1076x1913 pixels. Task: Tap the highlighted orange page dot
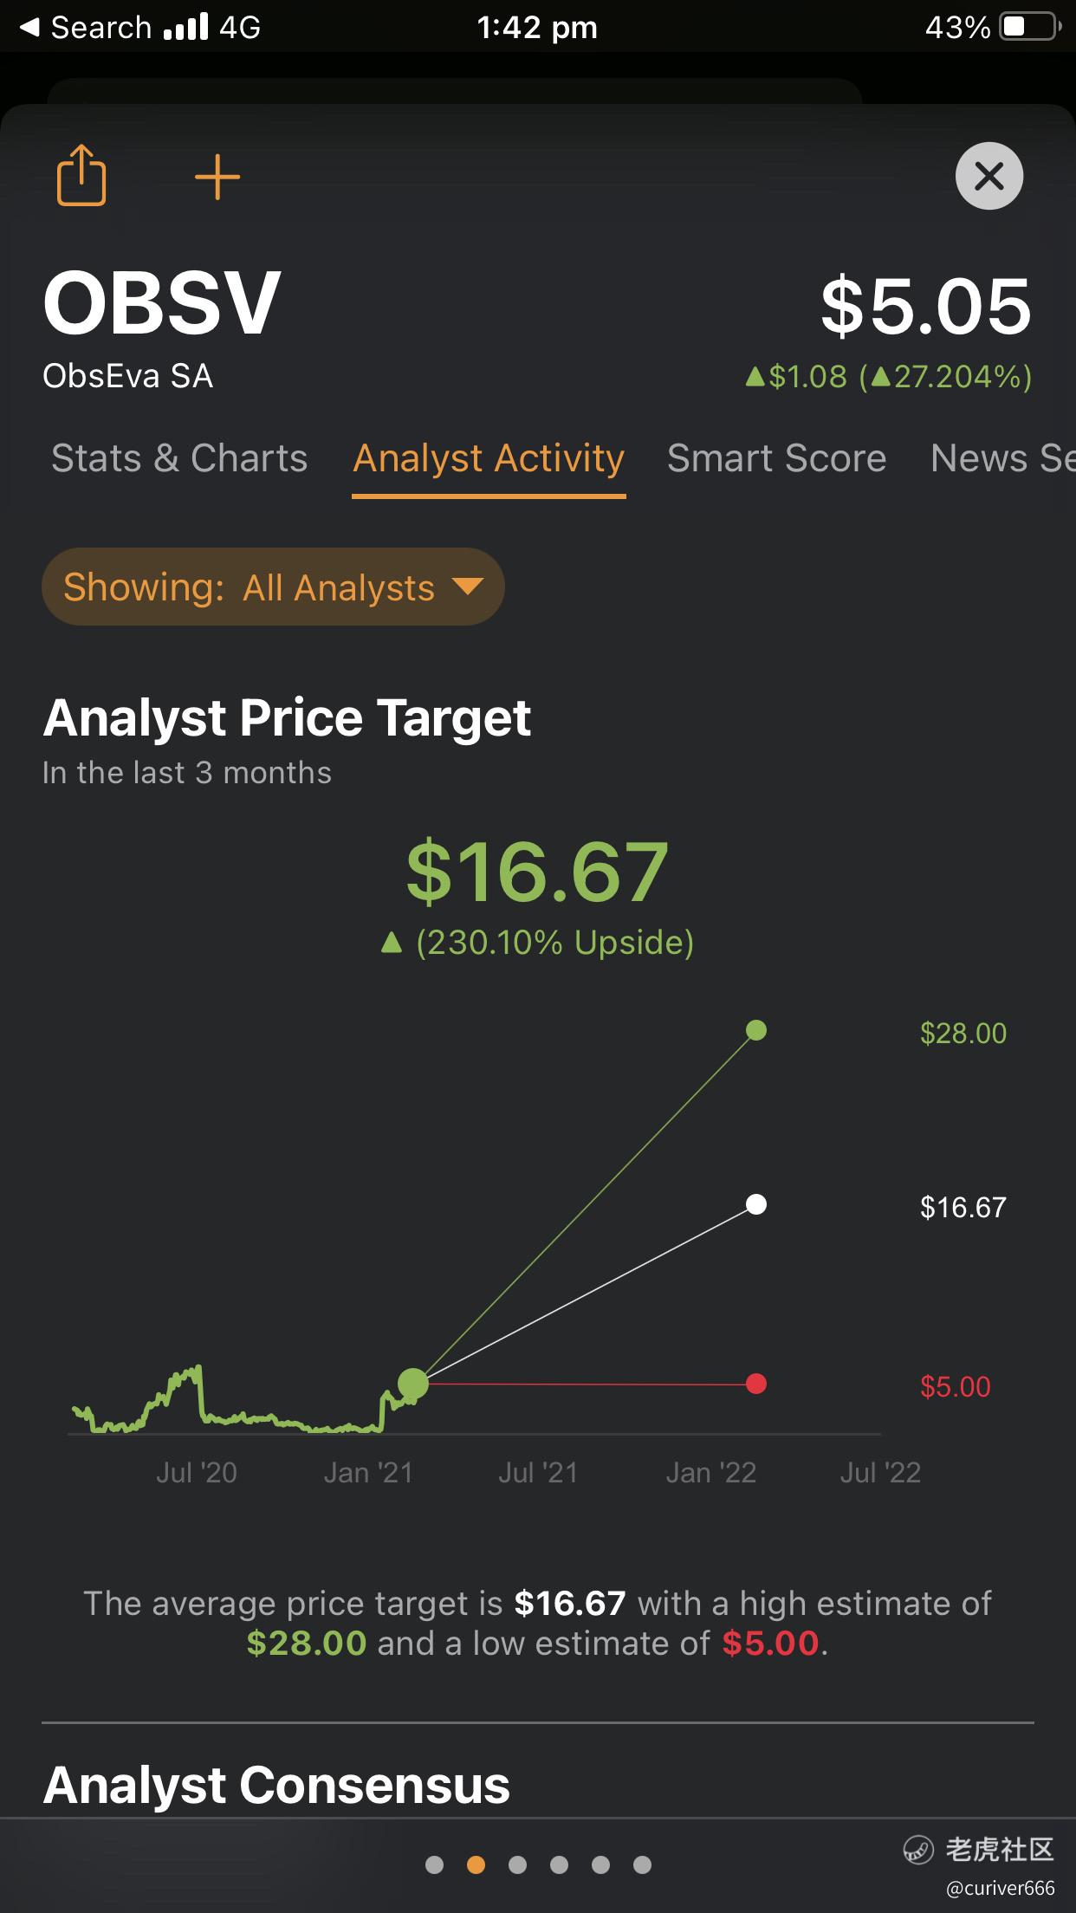coord(476,1864)
